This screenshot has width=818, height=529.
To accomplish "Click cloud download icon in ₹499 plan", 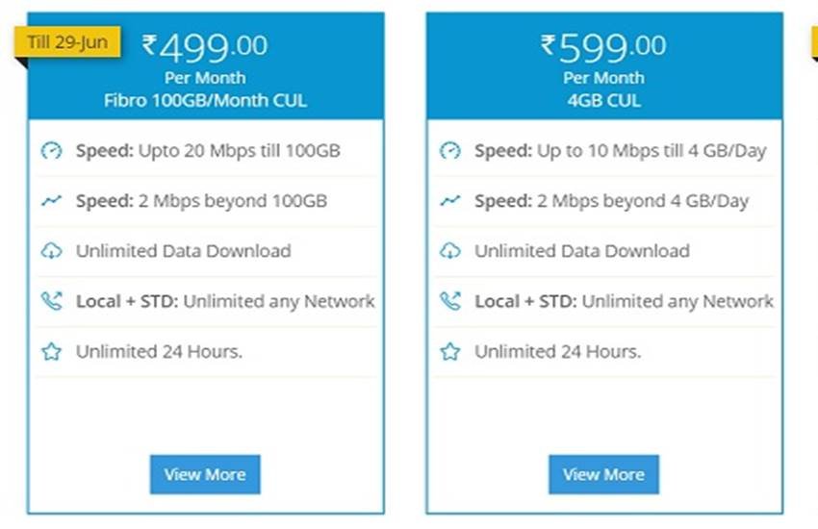I will coord(51,251).
